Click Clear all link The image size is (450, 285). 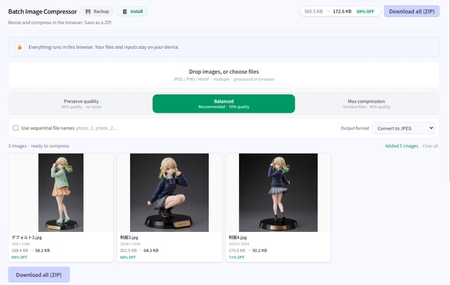(430, 146)
